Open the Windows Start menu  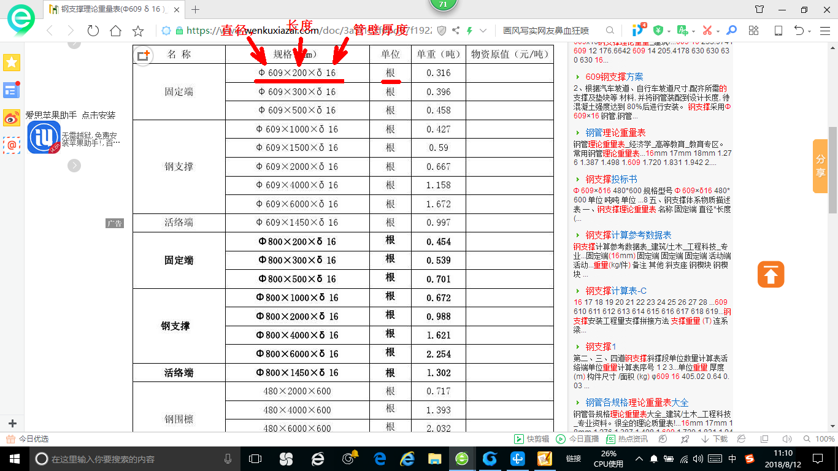(x=14, y=459)
